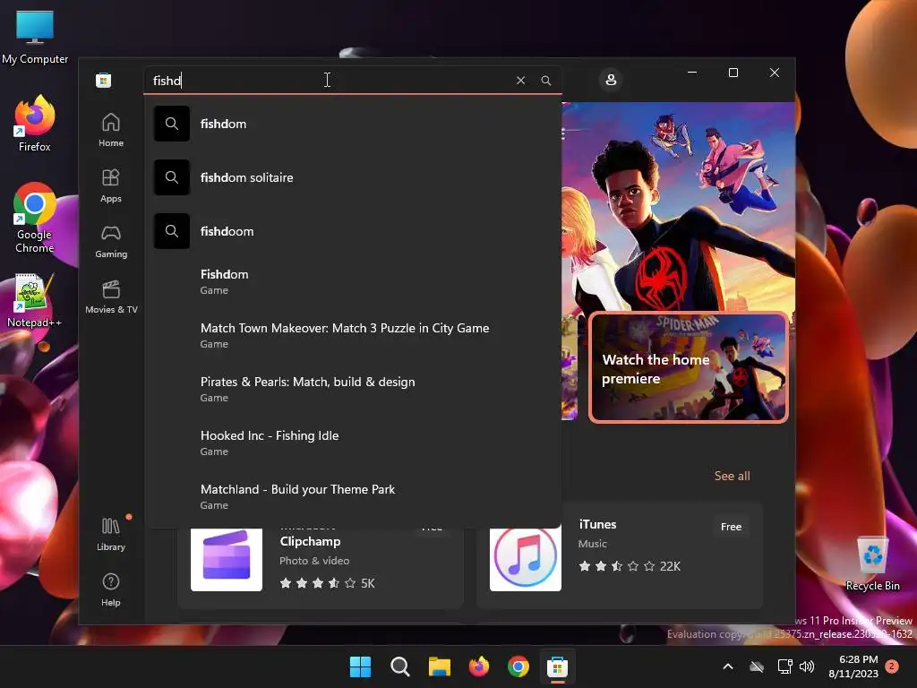Click the notification badge in the tray

(x=892, y=666)
